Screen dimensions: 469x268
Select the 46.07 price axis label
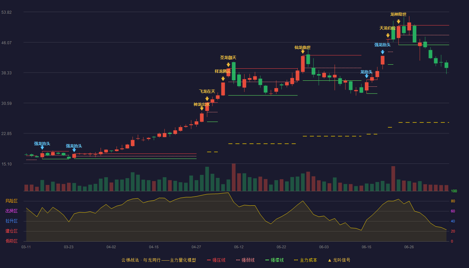7,43
